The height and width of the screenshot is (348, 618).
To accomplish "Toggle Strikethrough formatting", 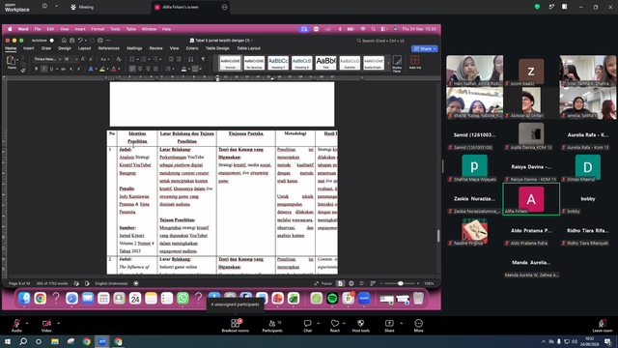I will tap(63, 69).
